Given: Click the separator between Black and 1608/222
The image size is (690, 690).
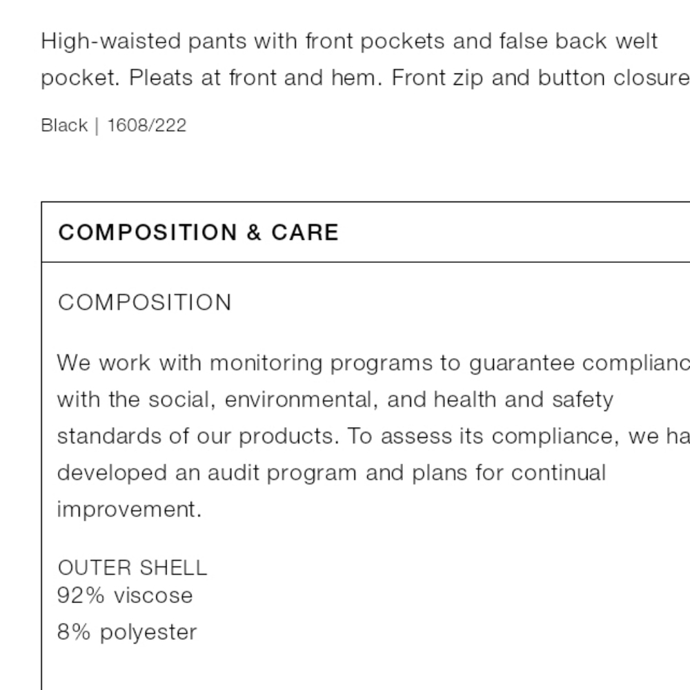Looking at the screenshot, I should [x=97, y=126].
